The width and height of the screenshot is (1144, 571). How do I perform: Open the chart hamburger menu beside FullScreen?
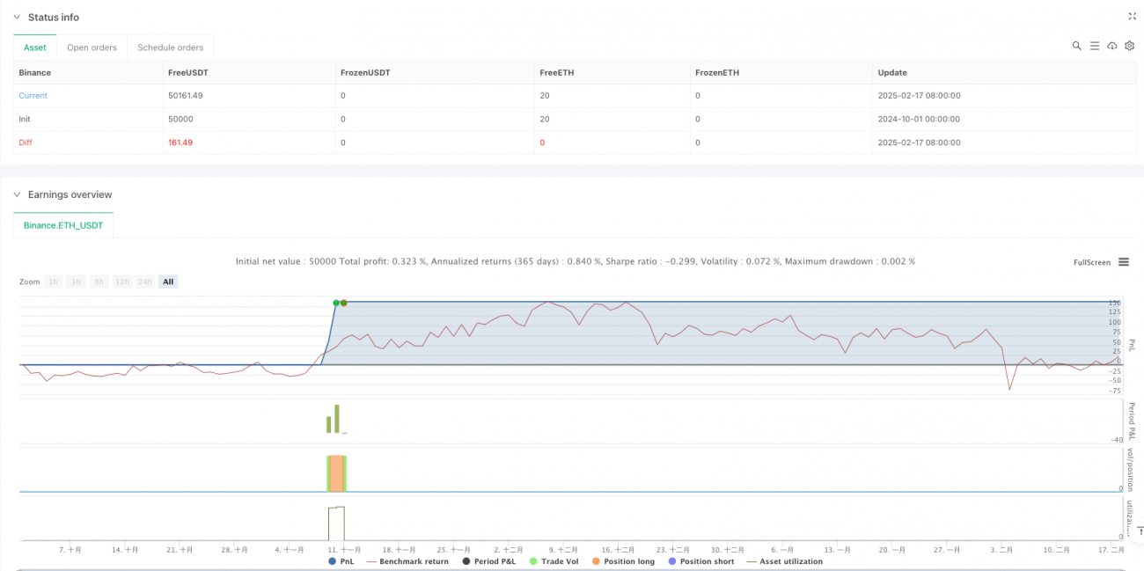[x=1124, y=262]
